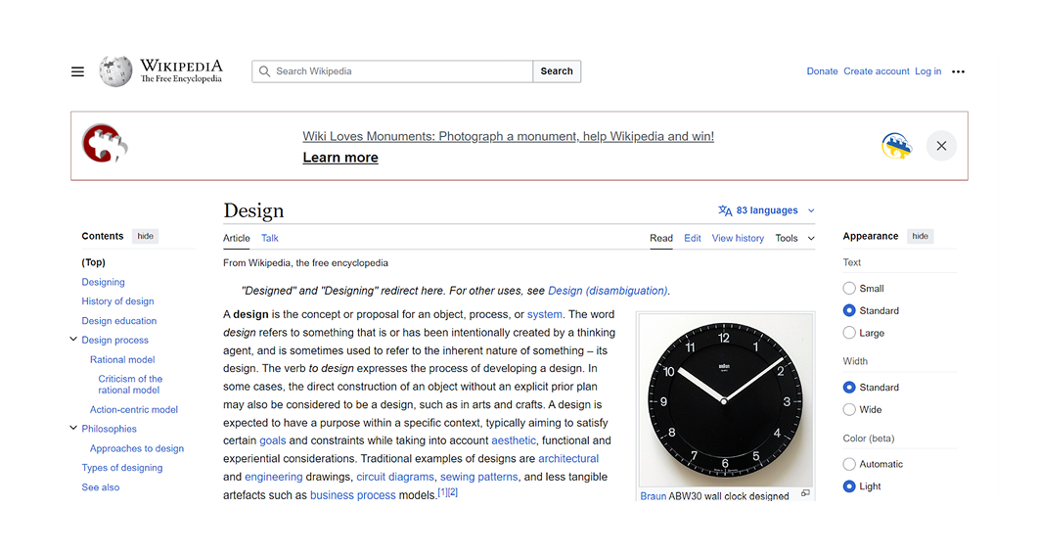Dismiss the Wiki Loves Monuments banner

[x=941, y=146]
